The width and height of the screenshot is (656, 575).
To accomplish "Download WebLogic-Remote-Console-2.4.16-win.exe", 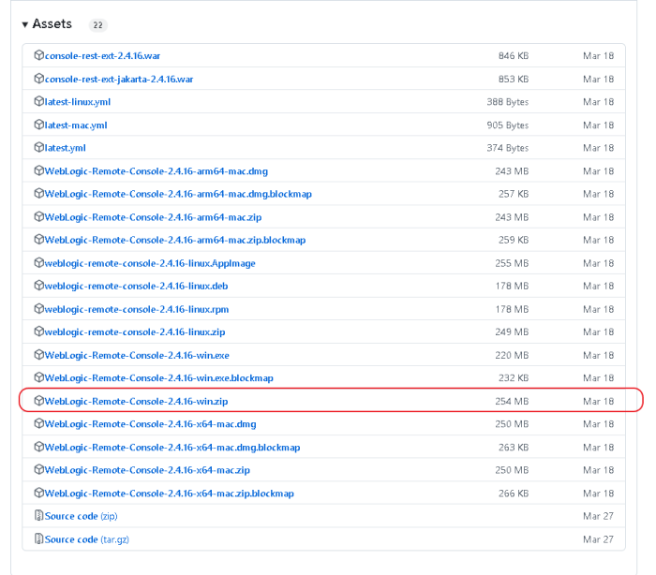I will (x=137, y=356).
